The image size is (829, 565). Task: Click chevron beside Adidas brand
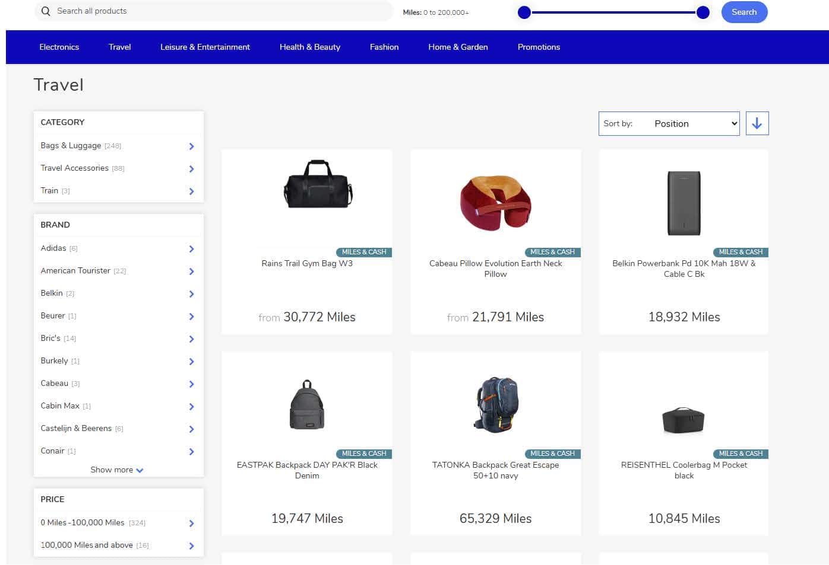click(191, 248)
